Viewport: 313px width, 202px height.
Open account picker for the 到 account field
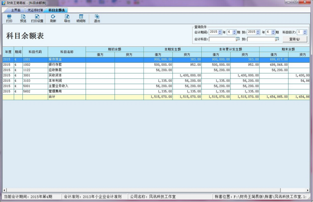click(x=277, y=39)
